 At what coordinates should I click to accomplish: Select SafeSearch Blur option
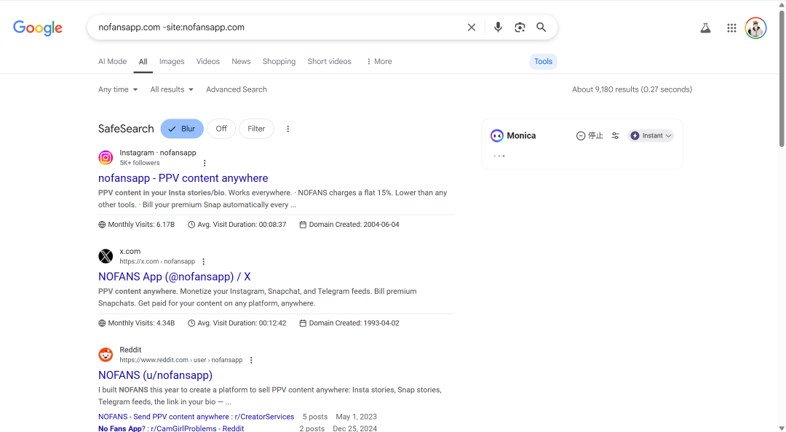coord(182,129)
